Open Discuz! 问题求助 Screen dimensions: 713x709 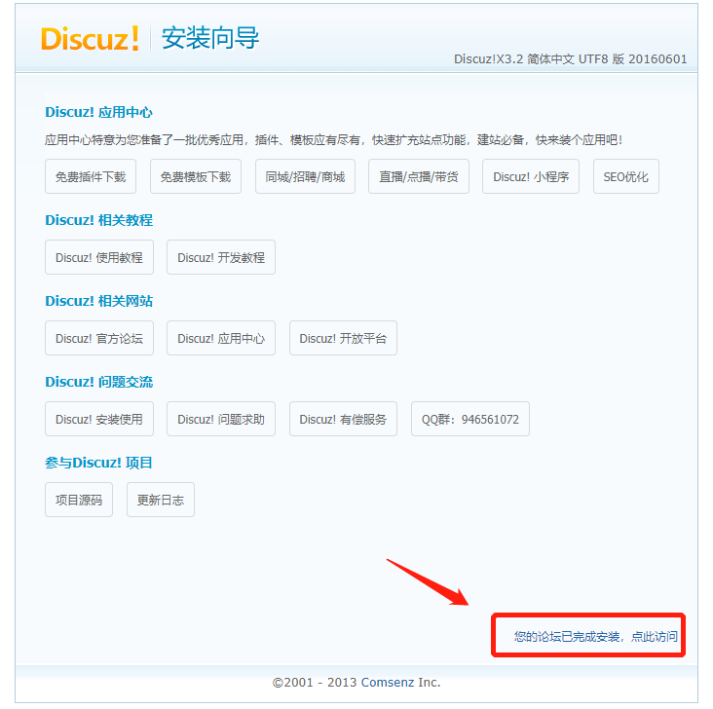[x=221, y=420]
